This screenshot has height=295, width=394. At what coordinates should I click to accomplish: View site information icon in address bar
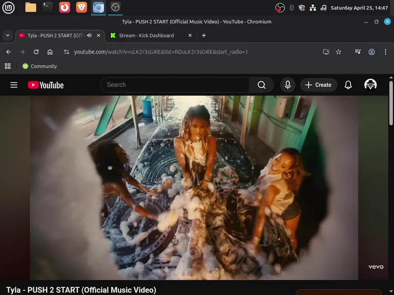[66, 52]
